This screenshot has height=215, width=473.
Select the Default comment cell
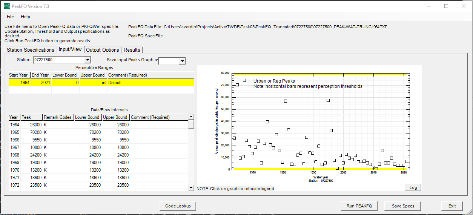150,82
